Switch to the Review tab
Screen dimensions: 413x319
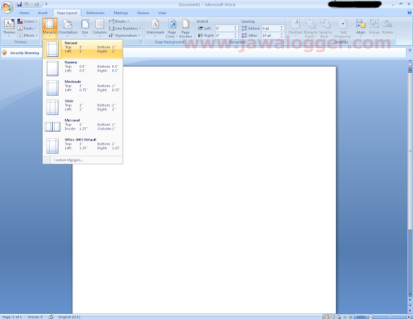tap(143, 13)
